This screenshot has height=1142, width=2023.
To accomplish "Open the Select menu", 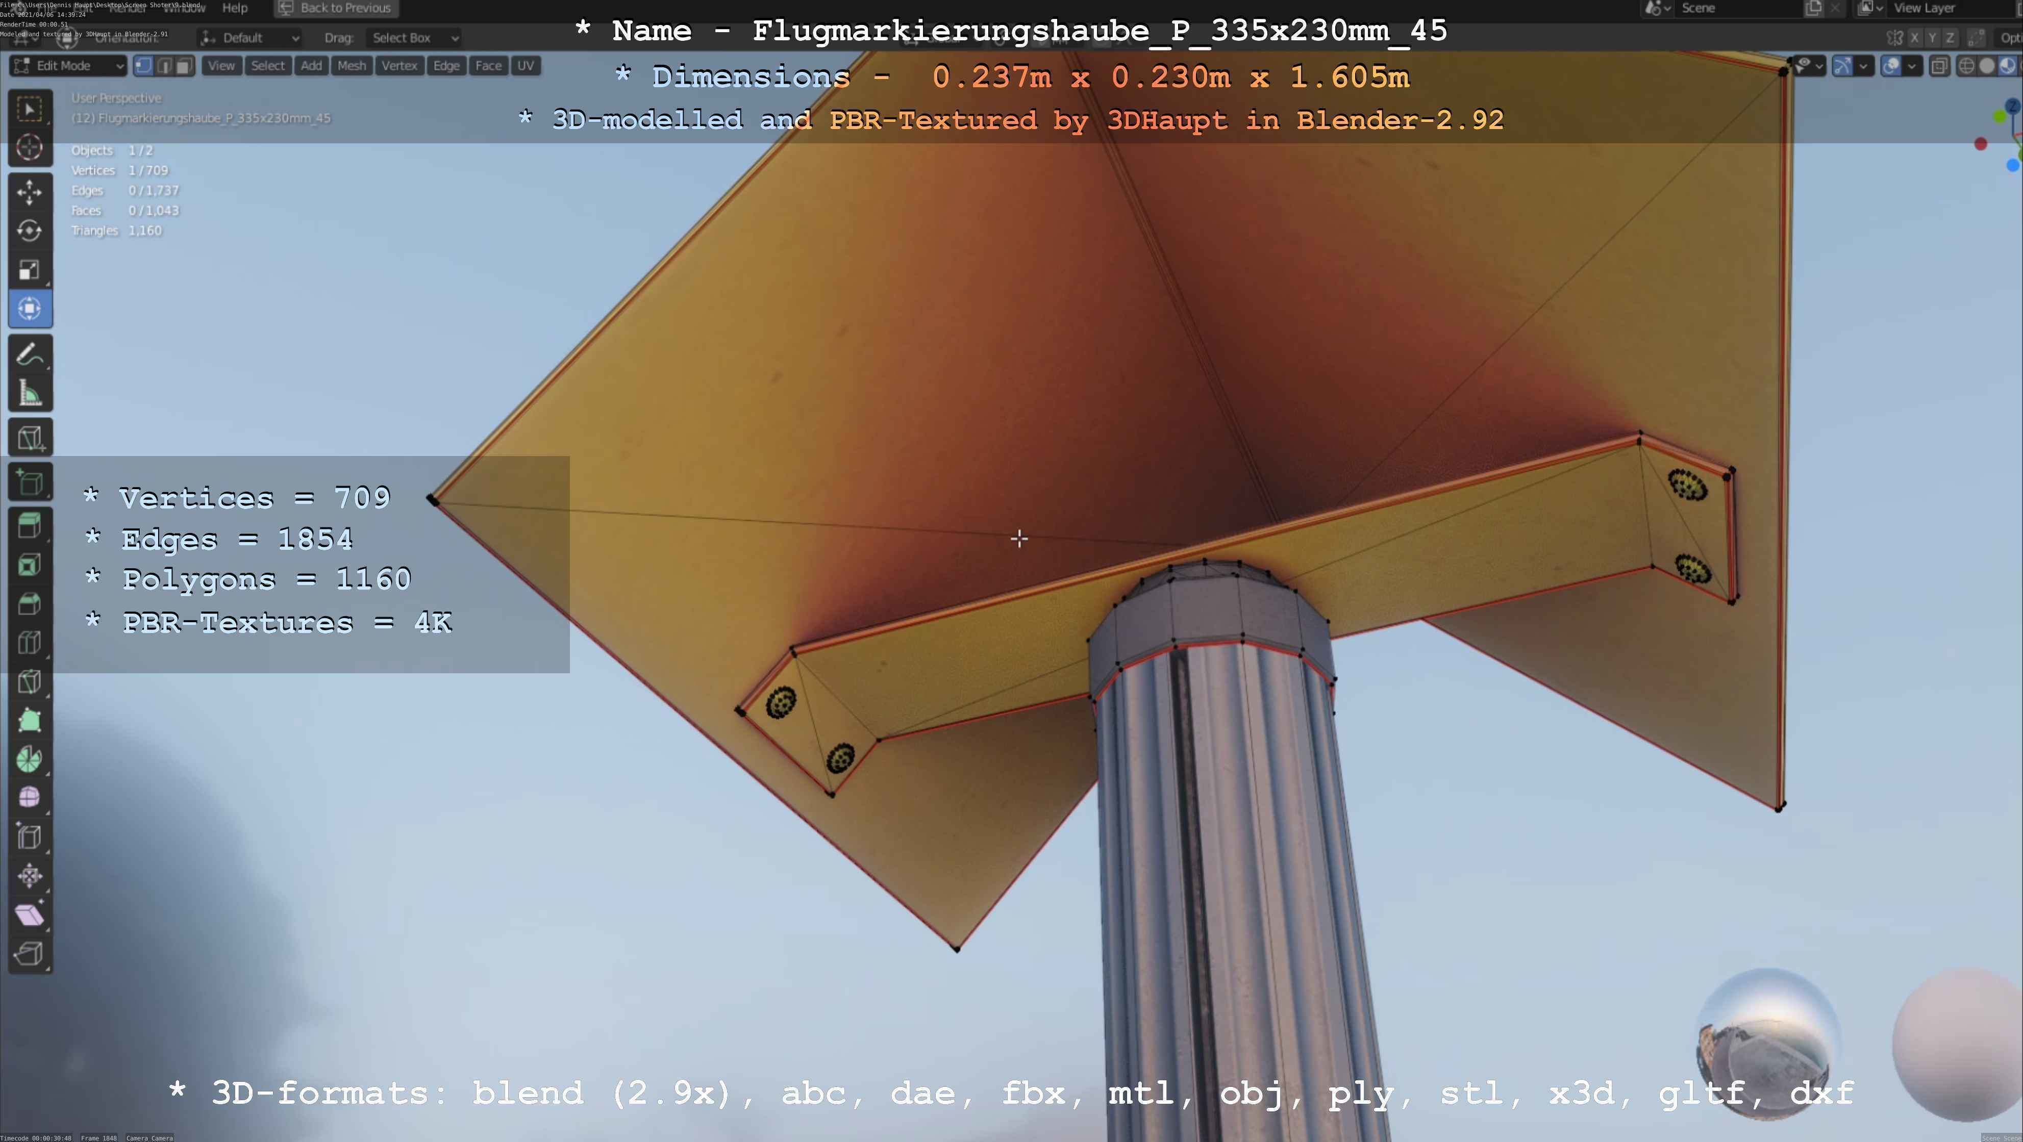I will point(268,66).
